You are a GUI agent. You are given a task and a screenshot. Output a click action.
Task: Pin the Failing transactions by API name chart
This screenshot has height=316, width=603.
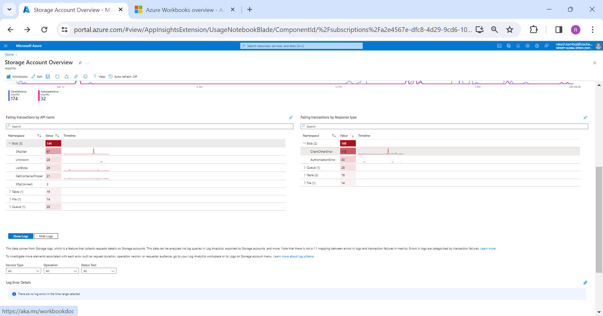click(291, 118)
